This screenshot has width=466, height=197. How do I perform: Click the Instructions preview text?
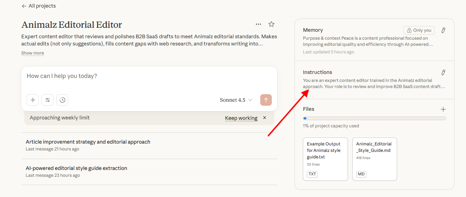click(x=374, y=84)
